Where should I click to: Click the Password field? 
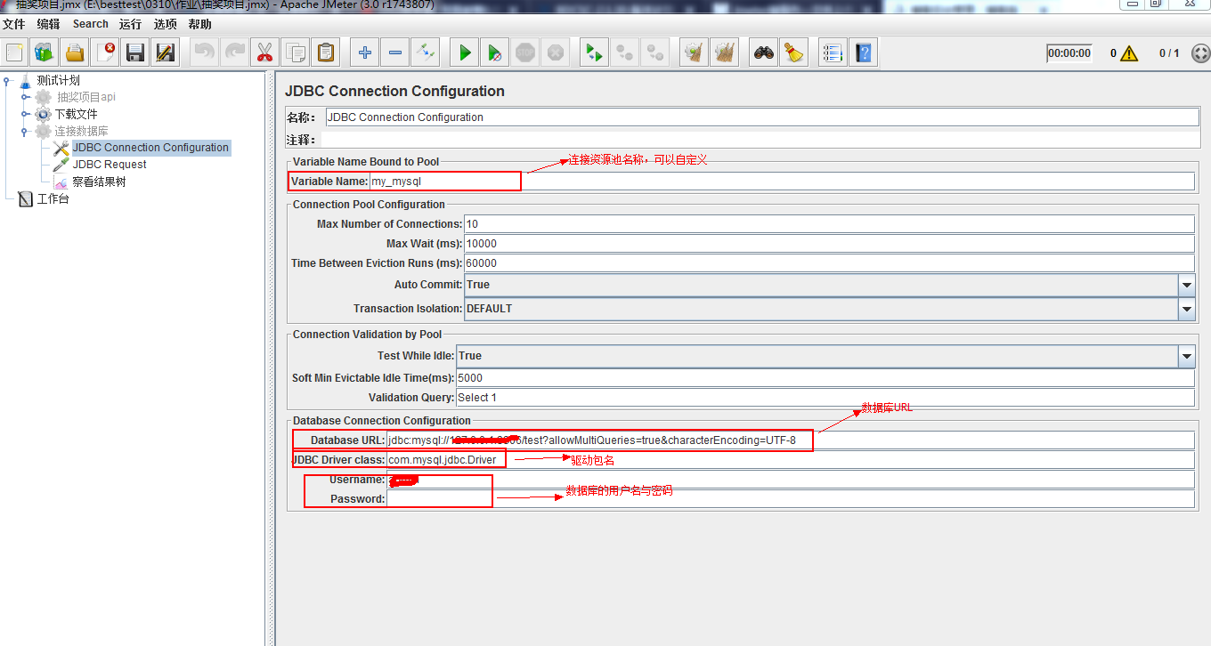[791, 499]
